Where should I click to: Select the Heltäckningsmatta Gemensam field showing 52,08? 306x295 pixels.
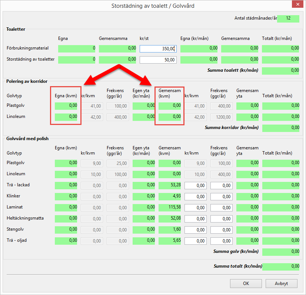click(x=170, y=218)
